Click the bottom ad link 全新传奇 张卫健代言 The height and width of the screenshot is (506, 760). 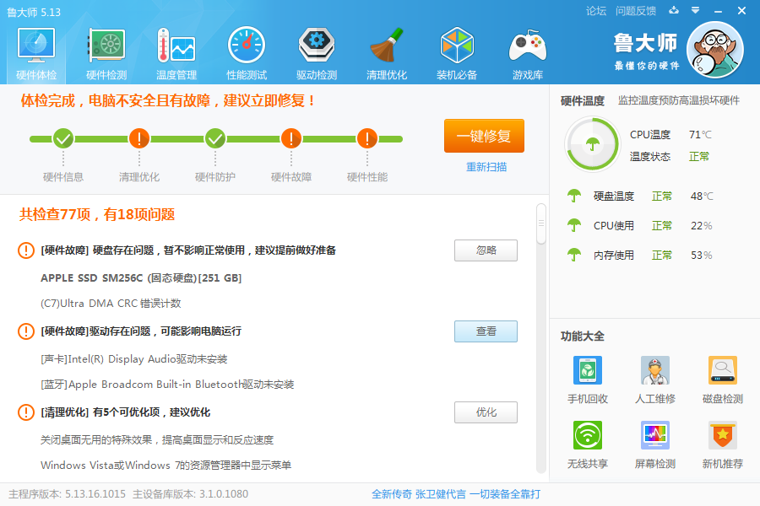pos(456,494)
